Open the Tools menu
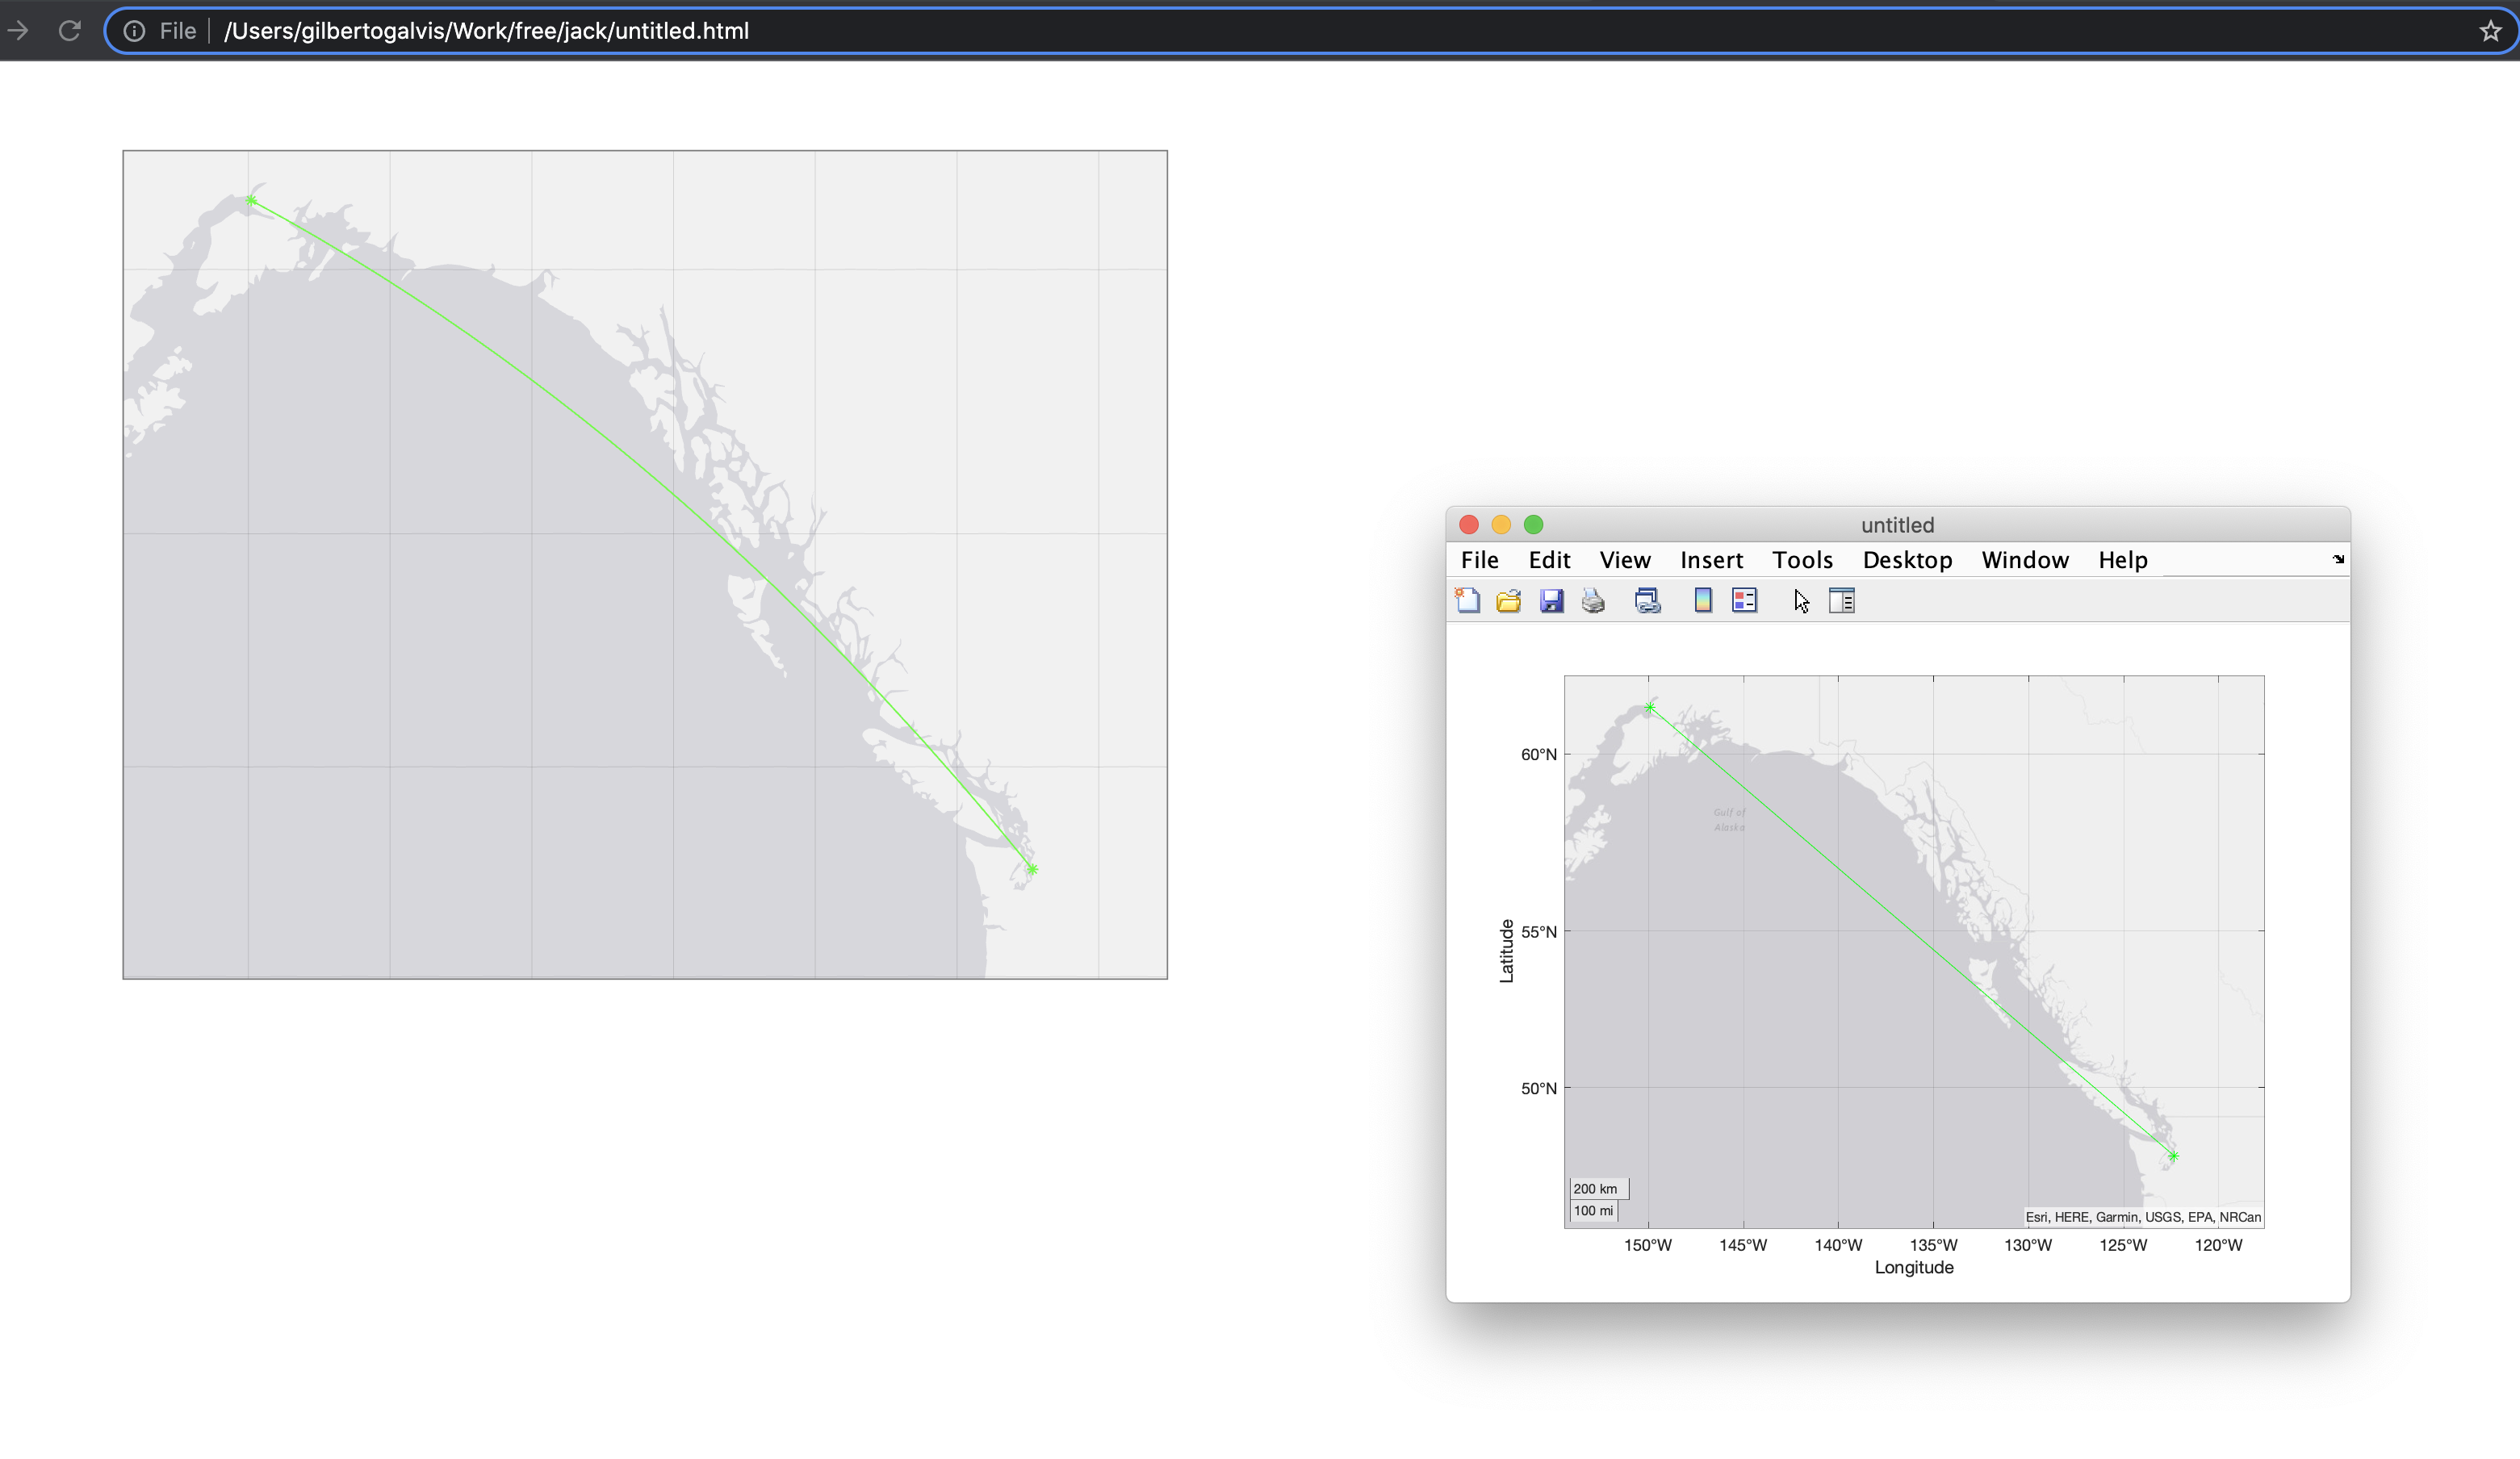2520x1459 pixels. 1802,560
